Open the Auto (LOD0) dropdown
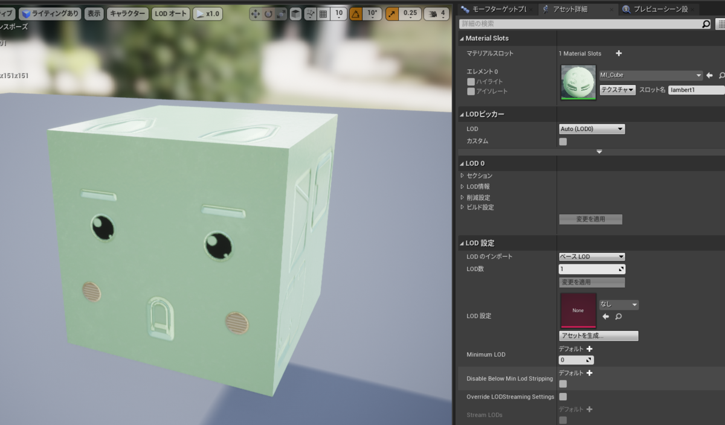 click(592, 129)
